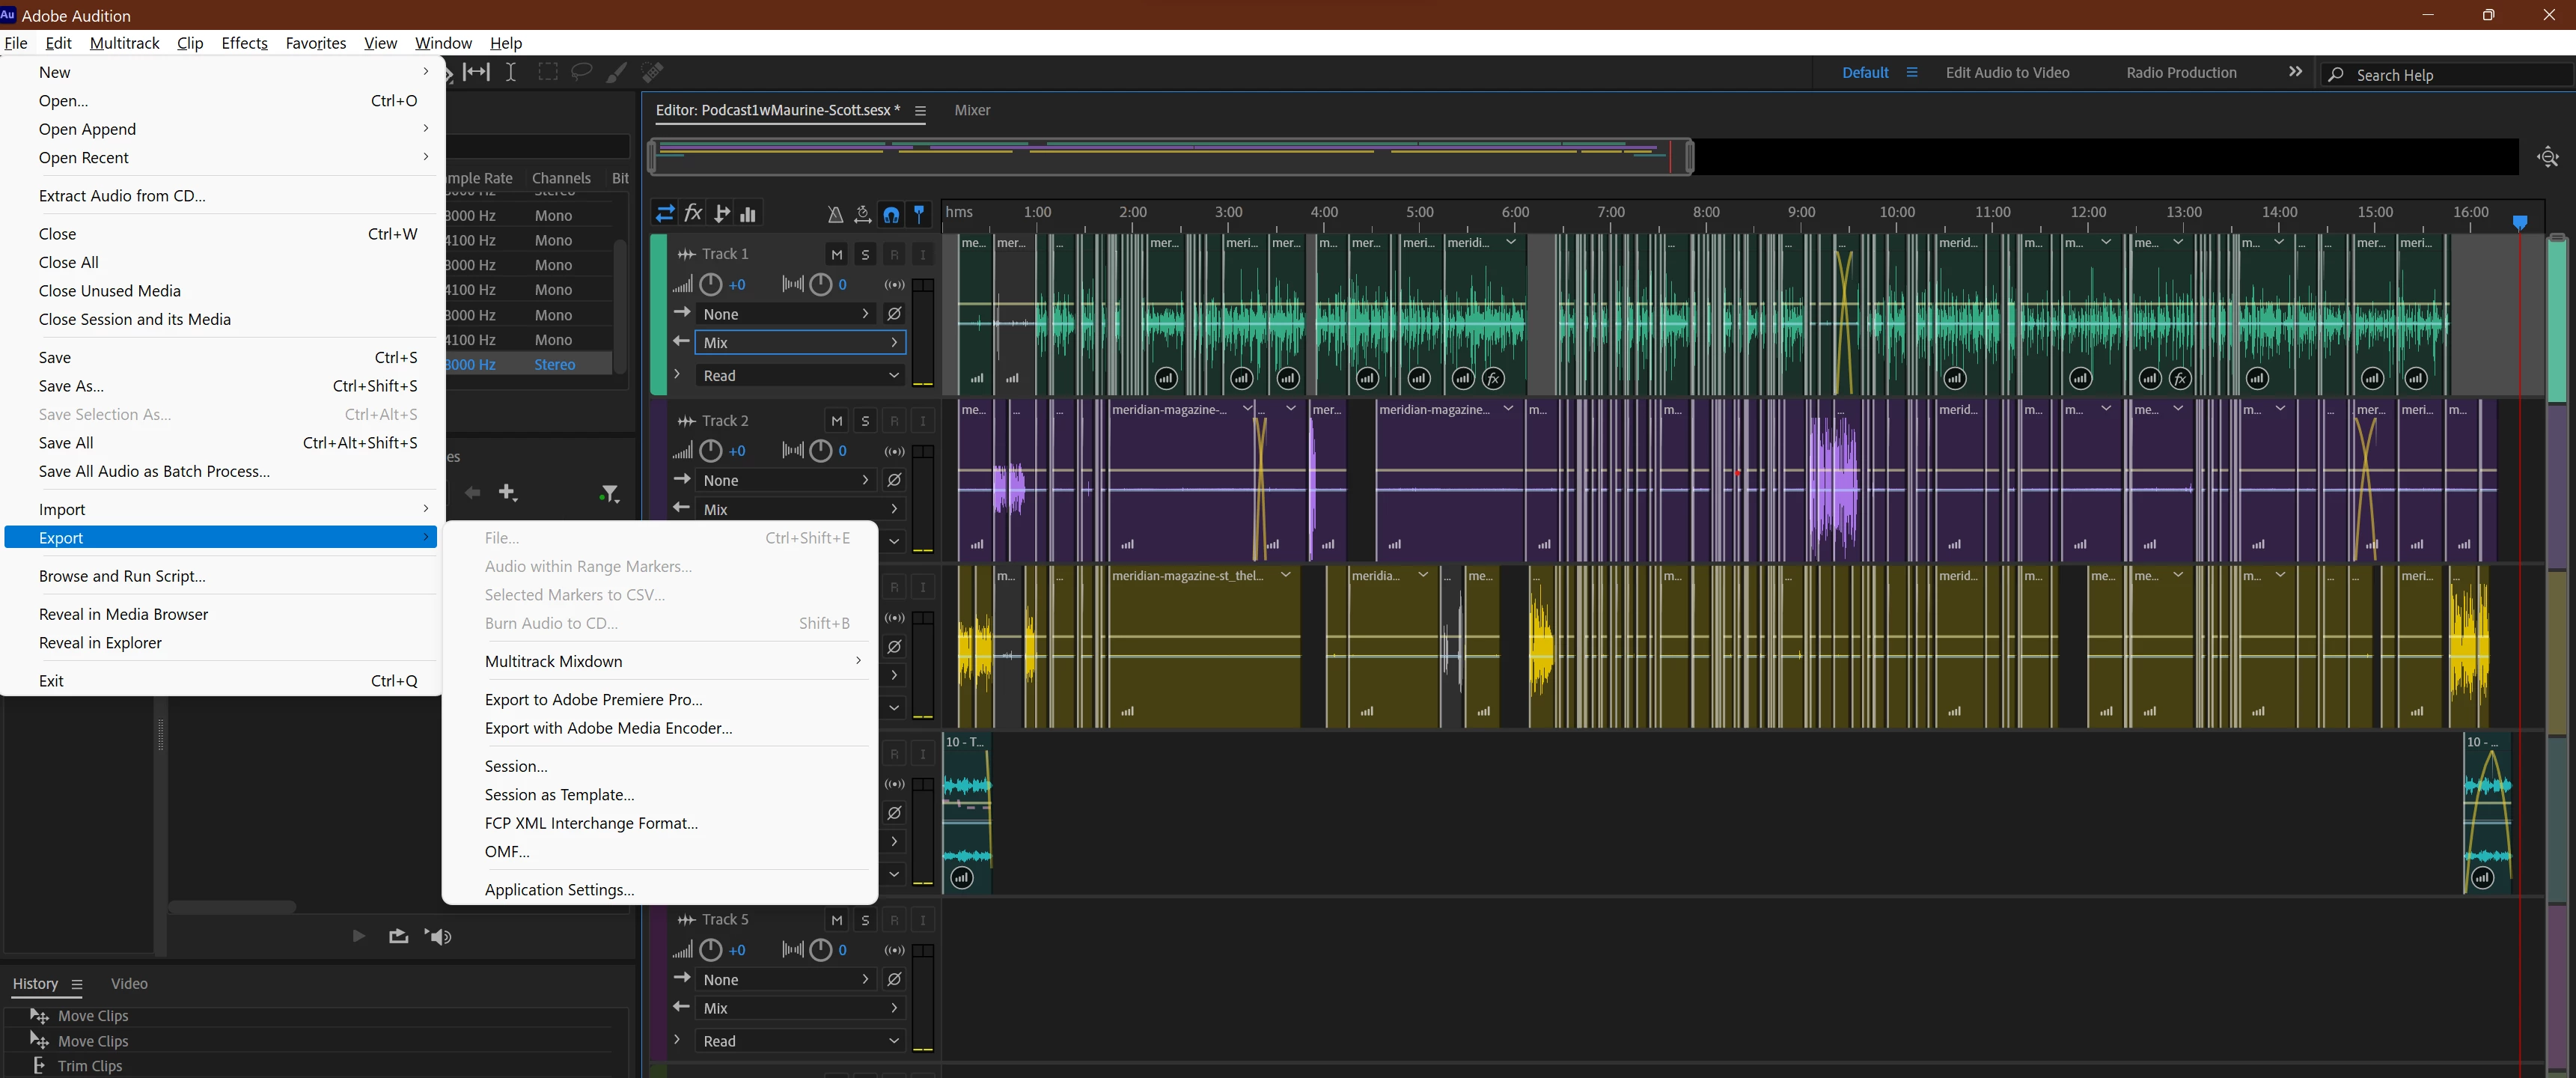This screenshot has width=2576, height=1078.
Task: Switch to the Mixer tab
Action: [x=972, y=110]
